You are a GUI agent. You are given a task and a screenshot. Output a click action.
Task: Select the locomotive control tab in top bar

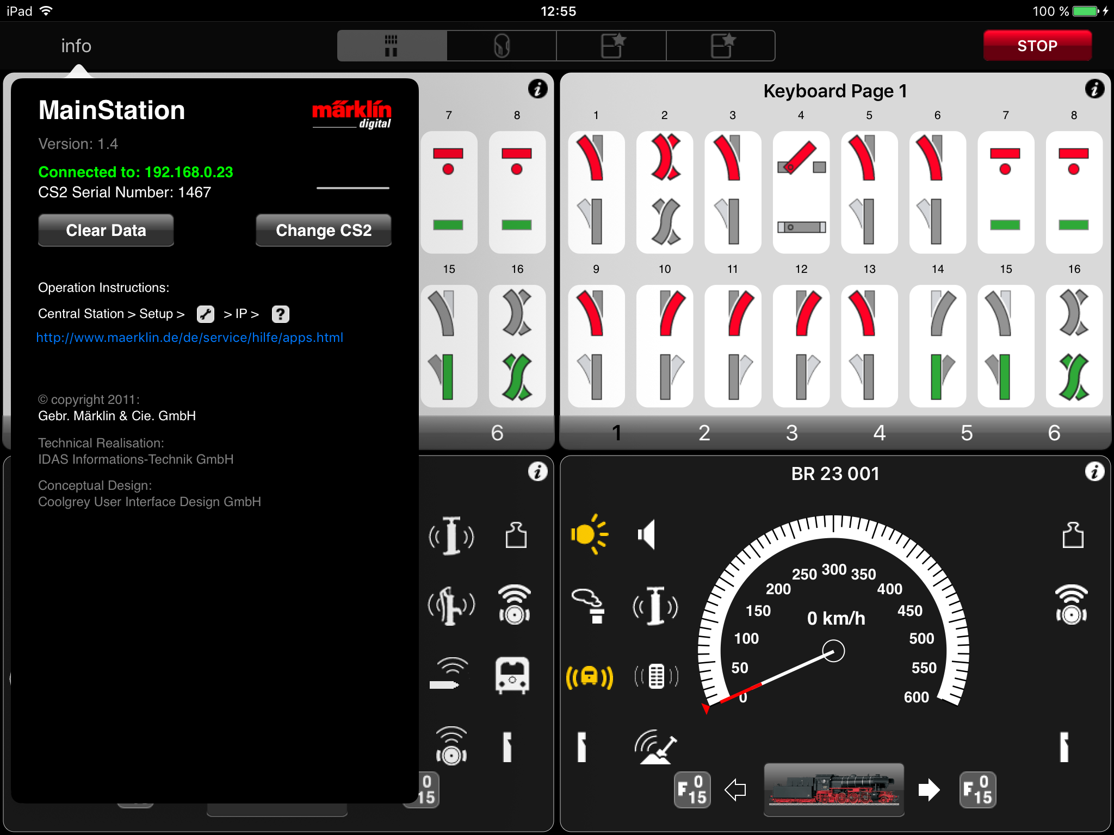click(502, 46)
